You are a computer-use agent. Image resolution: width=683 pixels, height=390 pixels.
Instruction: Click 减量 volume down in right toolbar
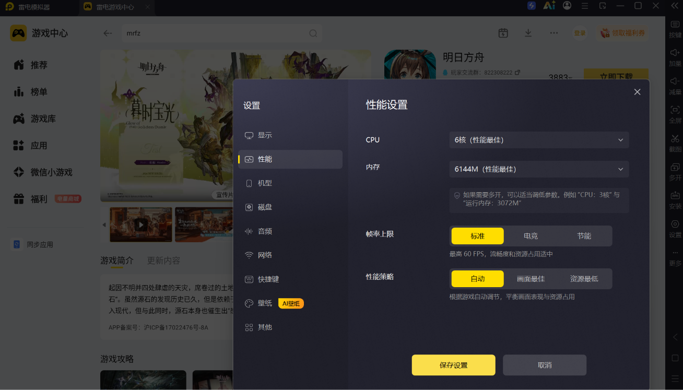coord(675,86)
